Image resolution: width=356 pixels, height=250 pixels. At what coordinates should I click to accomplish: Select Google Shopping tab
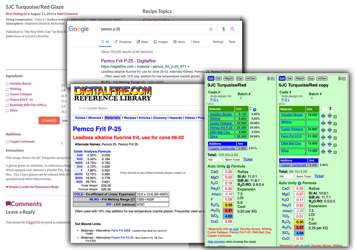click(x=123, y=42)
